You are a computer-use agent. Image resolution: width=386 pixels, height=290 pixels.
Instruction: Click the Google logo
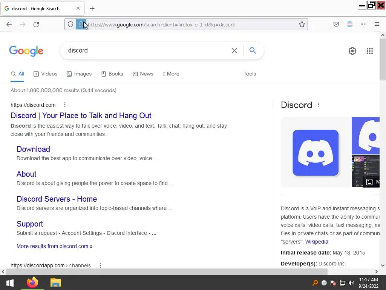click(x=26, y=51)
